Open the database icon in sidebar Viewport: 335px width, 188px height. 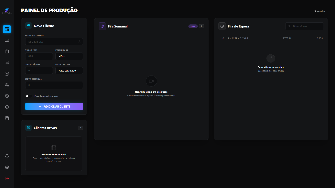pyautogui.click(x=7, y=118)
